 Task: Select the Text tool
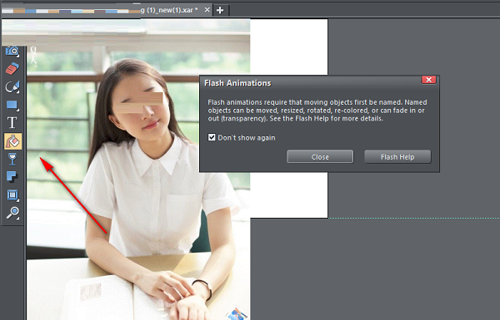tap(12, 123)
